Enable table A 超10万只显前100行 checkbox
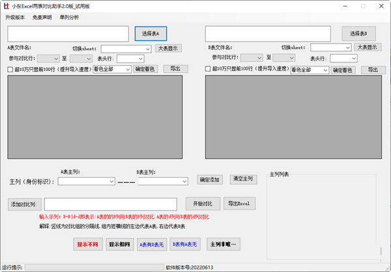The height and width of the screenshot is (272, 391). click(10, 70)
